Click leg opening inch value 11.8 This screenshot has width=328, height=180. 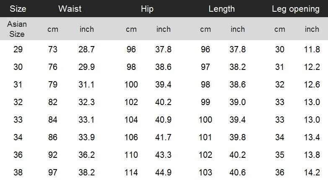pyautogui.click(x=312, y=49)
